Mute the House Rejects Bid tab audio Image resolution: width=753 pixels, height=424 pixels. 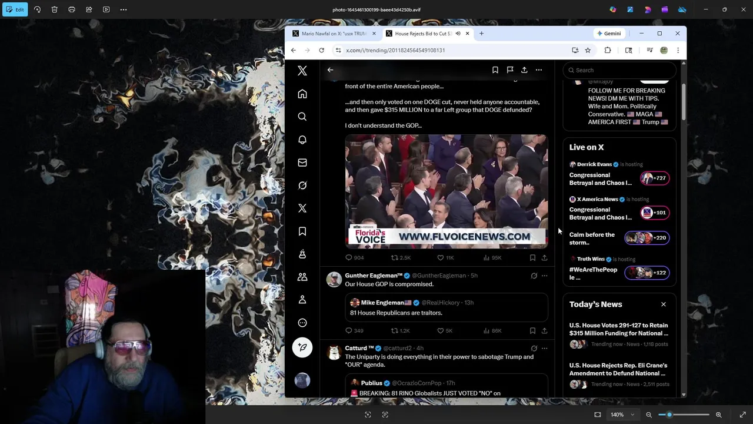click(457, 34)
